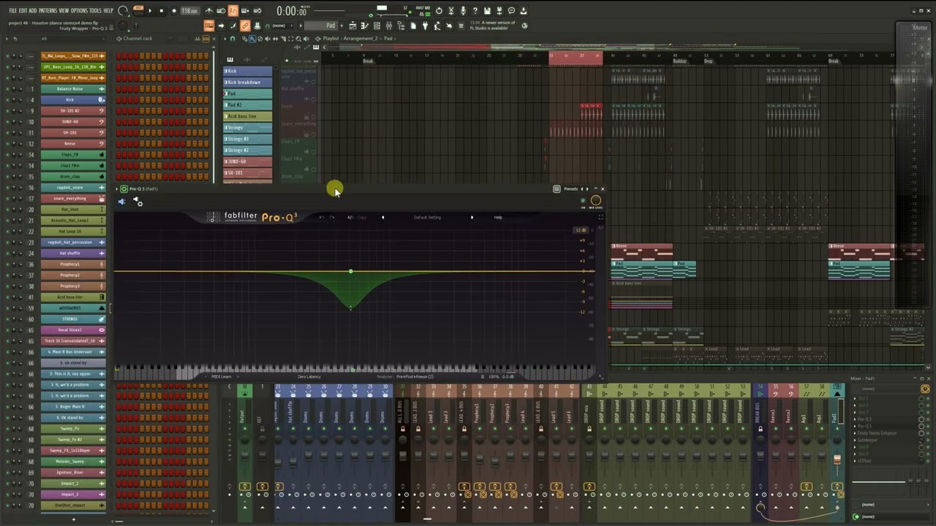Toggle the link (chain) icon in toolbar
The image size is (936, 526).
245,26
